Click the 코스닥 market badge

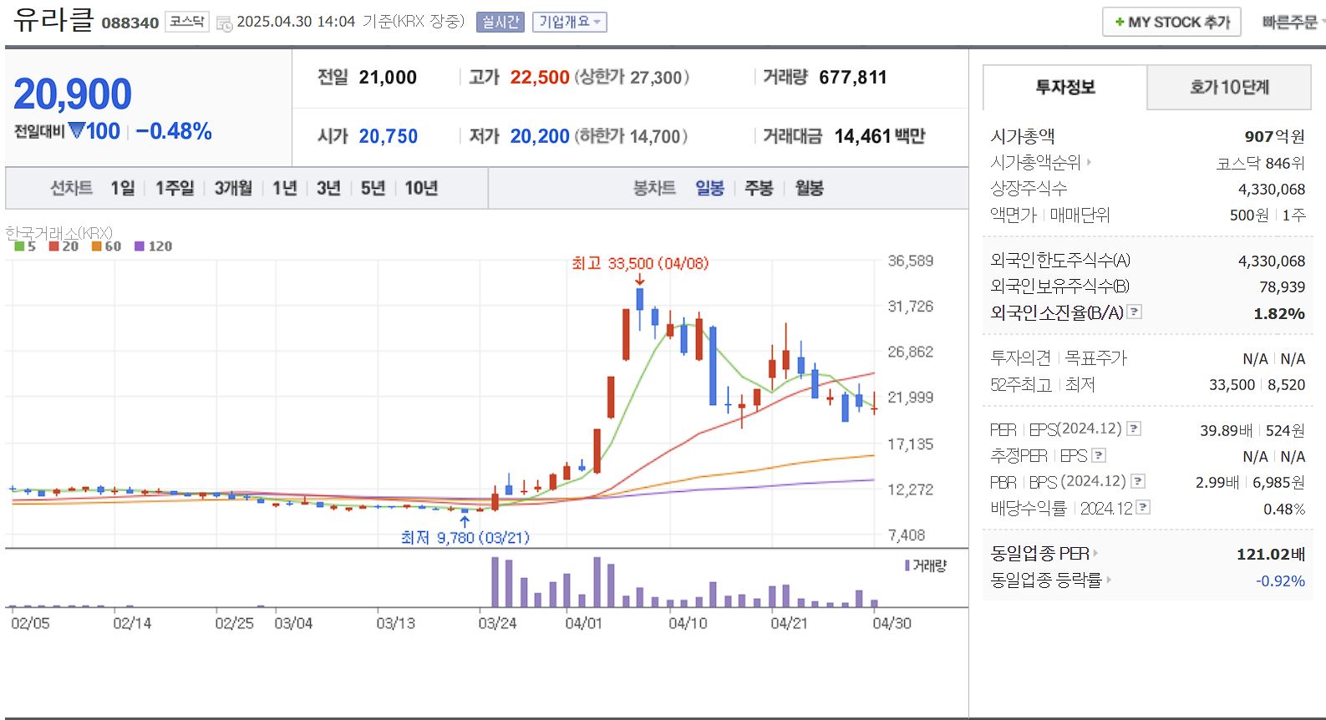click(186, 22)
